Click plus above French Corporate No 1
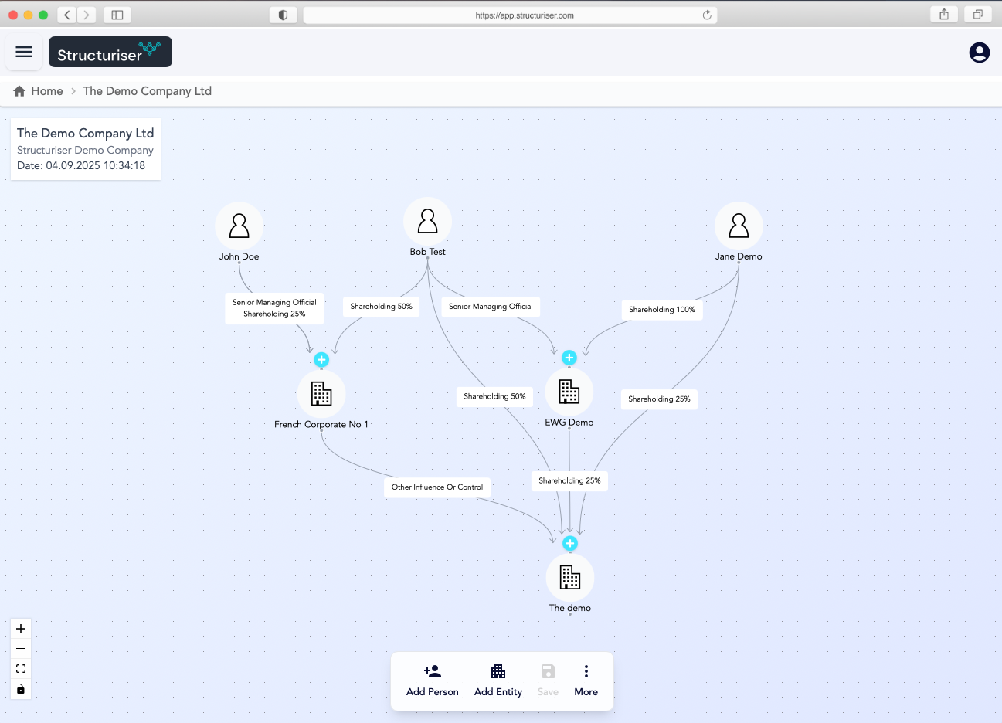 coord(321,360)
